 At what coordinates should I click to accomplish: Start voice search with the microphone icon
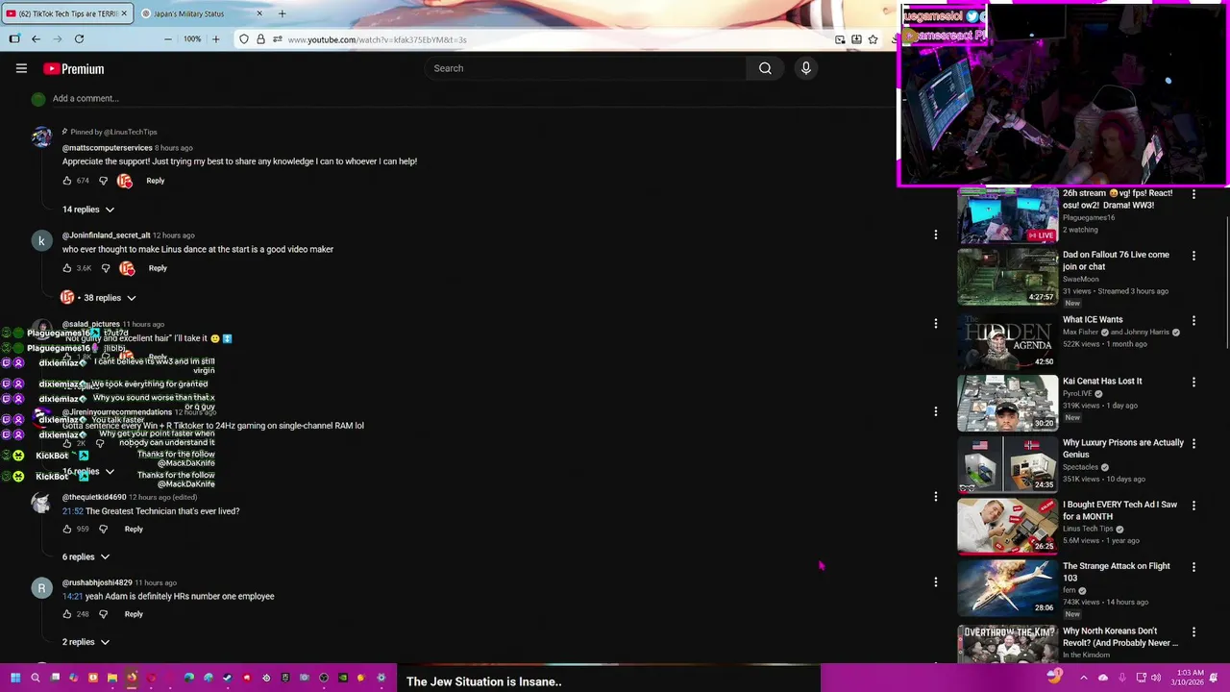(x=805, y=68)
